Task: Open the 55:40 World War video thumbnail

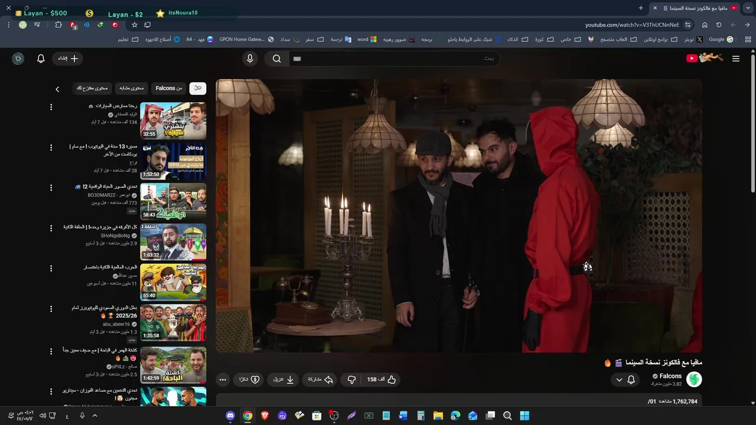Action: click(x=173, y=282)
